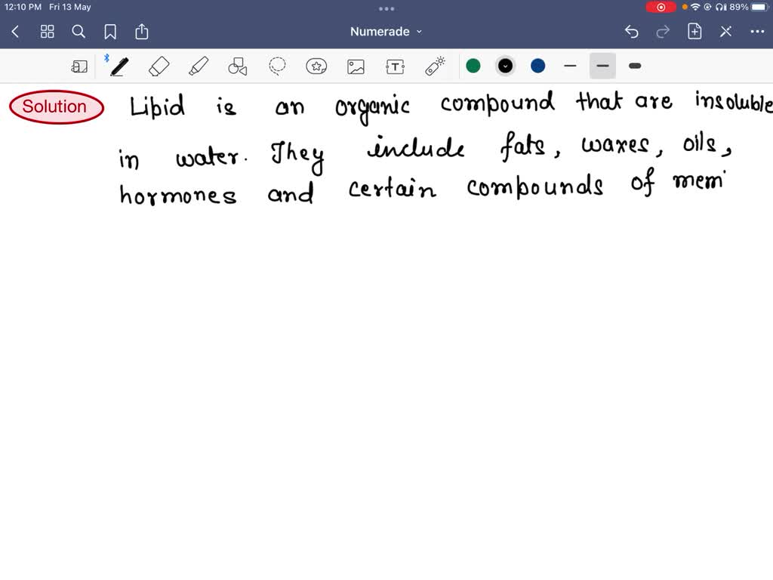Toggle the bookmark for this page
773x580 pixels.
click(x=110, y=32)
